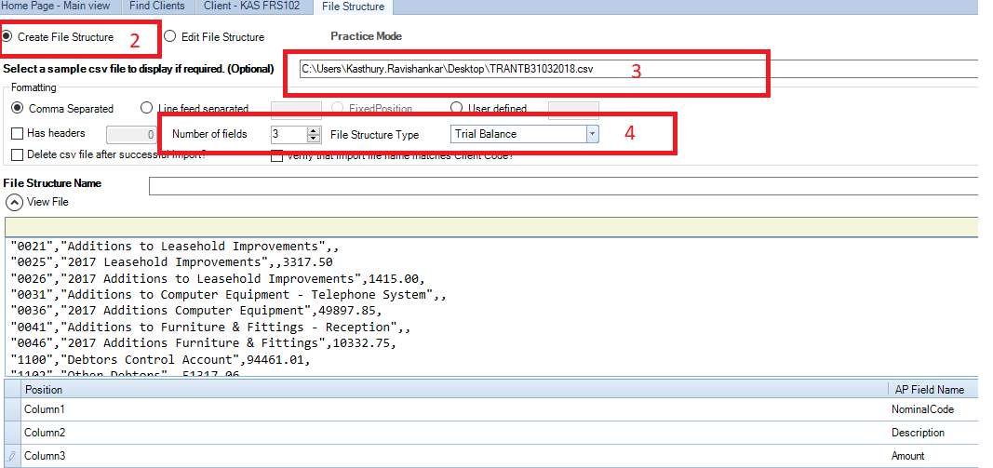Enable verify import file name checkbox
This screenshot has width=993, height=468.
276,155
